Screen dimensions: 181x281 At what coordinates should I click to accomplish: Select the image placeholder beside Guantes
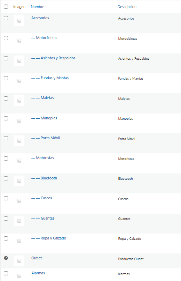tap(19, 221)
